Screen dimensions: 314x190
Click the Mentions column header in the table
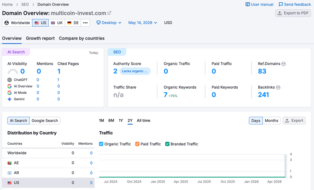[x=85, y=143]
